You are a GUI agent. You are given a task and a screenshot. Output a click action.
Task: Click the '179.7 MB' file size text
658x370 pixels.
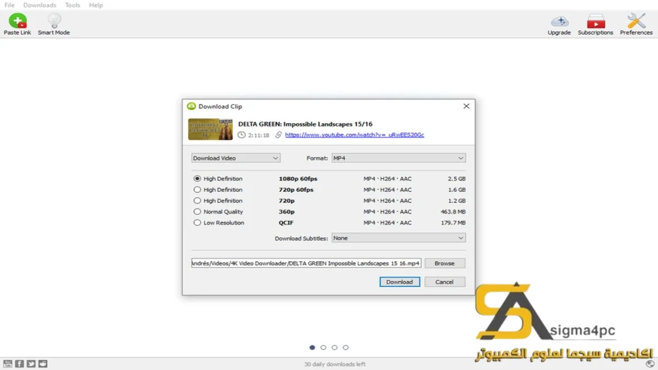[453, 223]
